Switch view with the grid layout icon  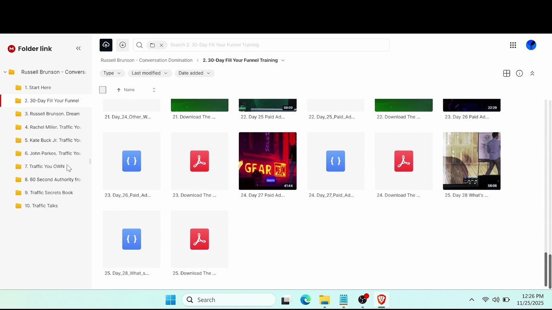[x=507, y=74]
